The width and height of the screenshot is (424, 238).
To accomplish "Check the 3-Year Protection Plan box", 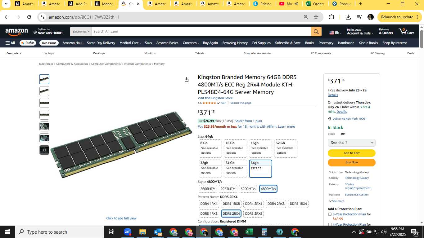I will pyautogui.click(x=330, y=214).
